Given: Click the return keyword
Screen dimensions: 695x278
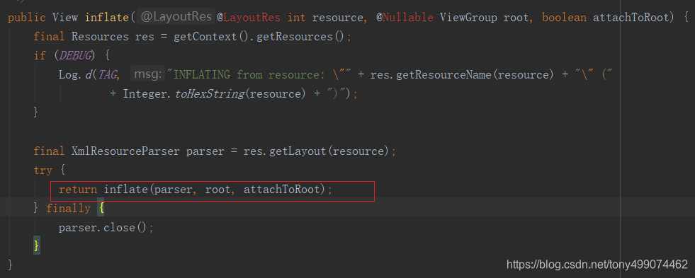Looking at the screenshot, I should pyautogui.click(x=77, y=190).
